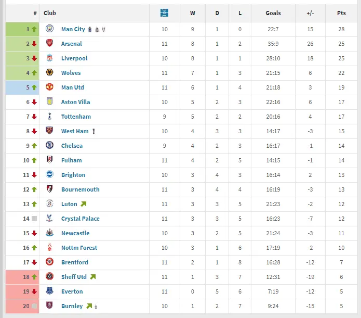Click the Liverpool club crest icon
This screenshot has width=361, height=318.
point(49,58)
